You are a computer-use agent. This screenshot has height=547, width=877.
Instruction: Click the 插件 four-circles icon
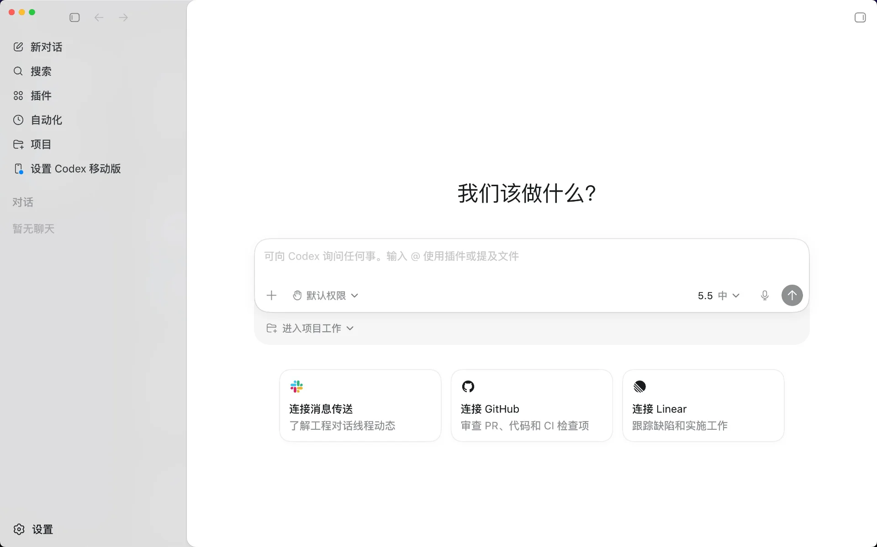point(18,96)
